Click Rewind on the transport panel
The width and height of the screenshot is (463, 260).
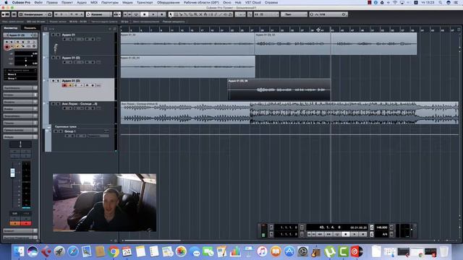click(320, 234)
